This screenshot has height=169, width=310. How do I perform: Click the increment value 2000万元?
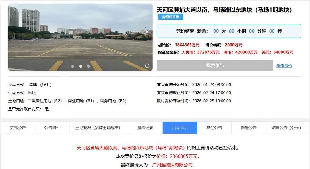click(233, 45)
